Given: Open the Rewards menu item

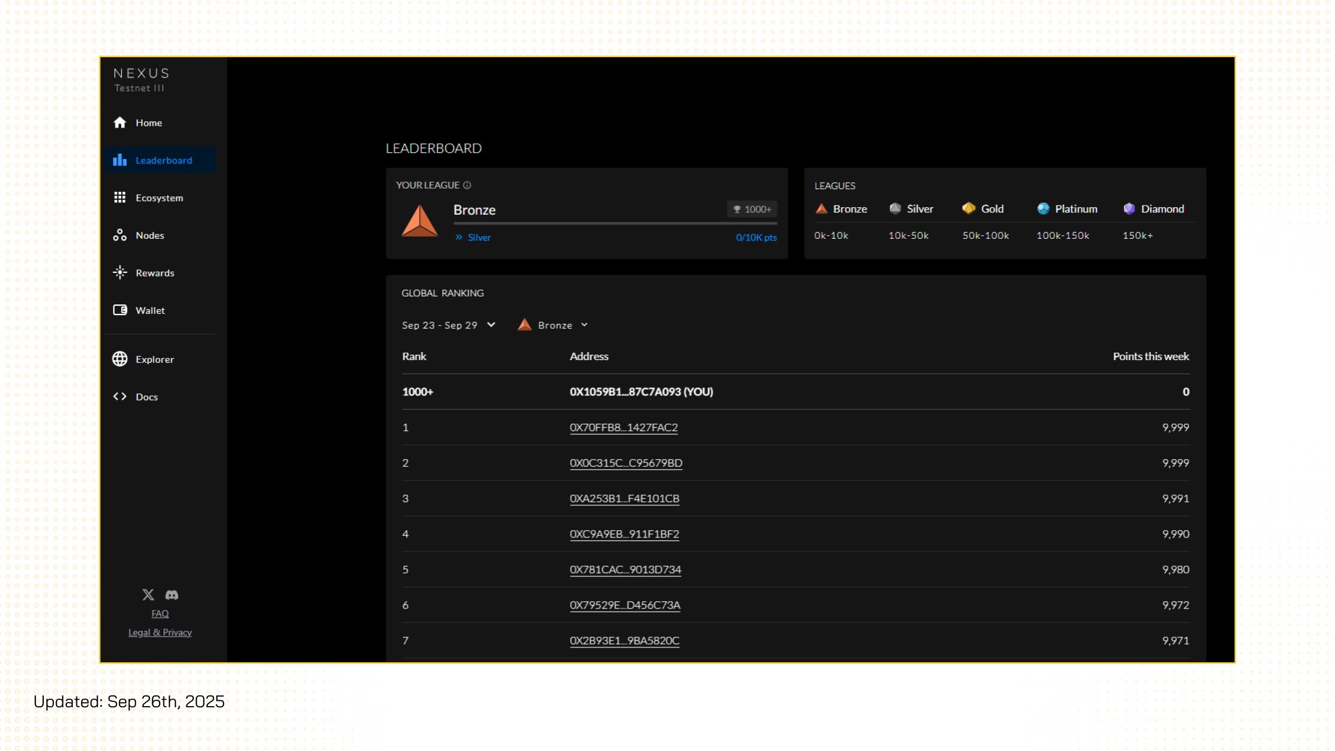Looking at the screenshot, I should point(155,273).
